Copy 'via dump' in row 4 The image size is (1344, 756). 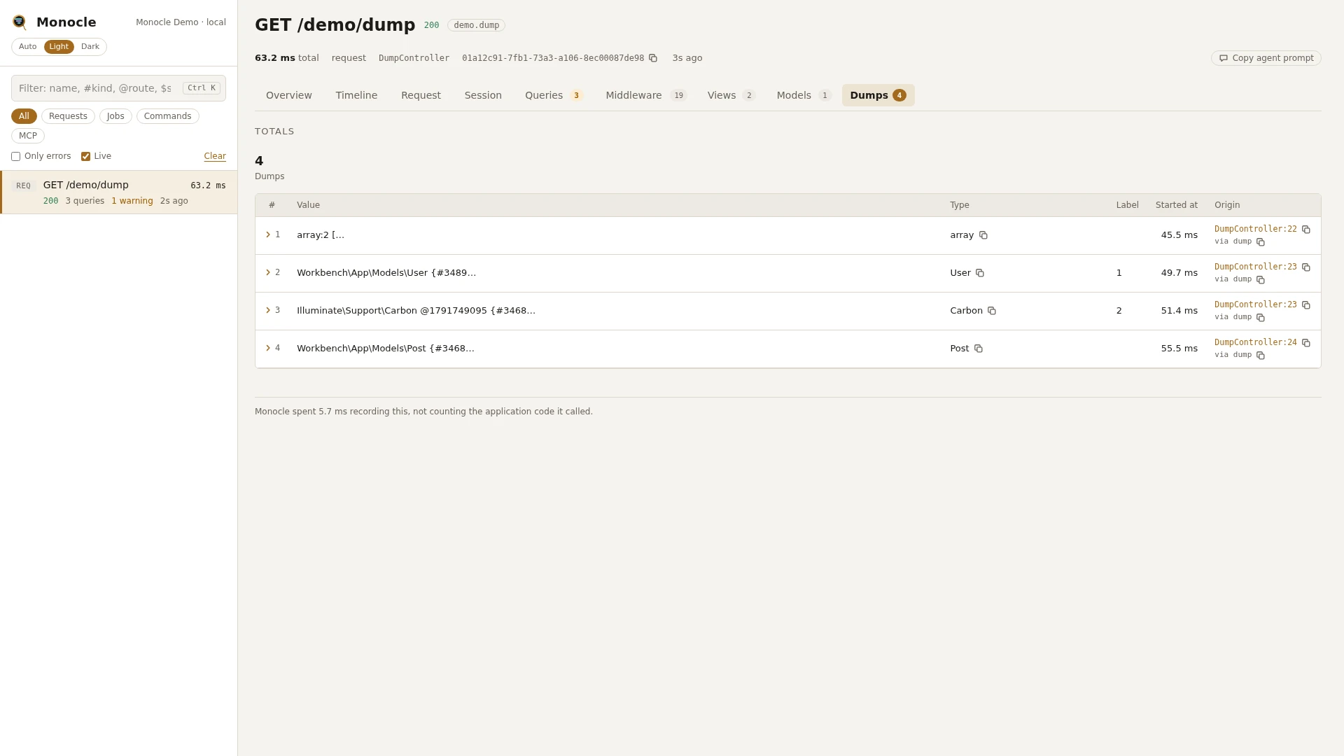coord(1261,356)
